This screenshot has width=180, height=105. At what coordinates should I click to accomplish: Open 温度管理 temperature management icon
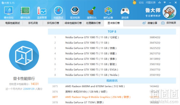42,11
